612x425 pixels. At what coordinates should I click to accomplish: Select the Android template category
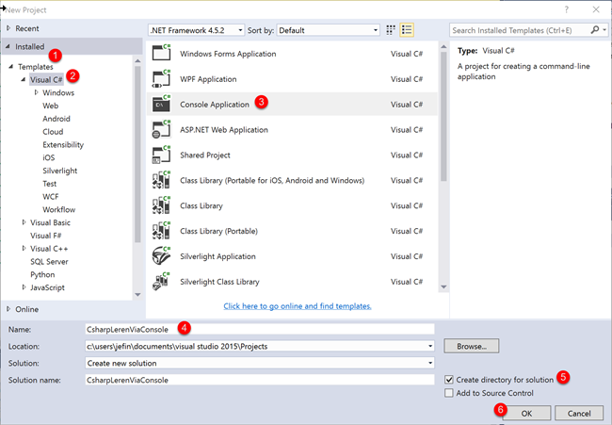pos(56,119)
